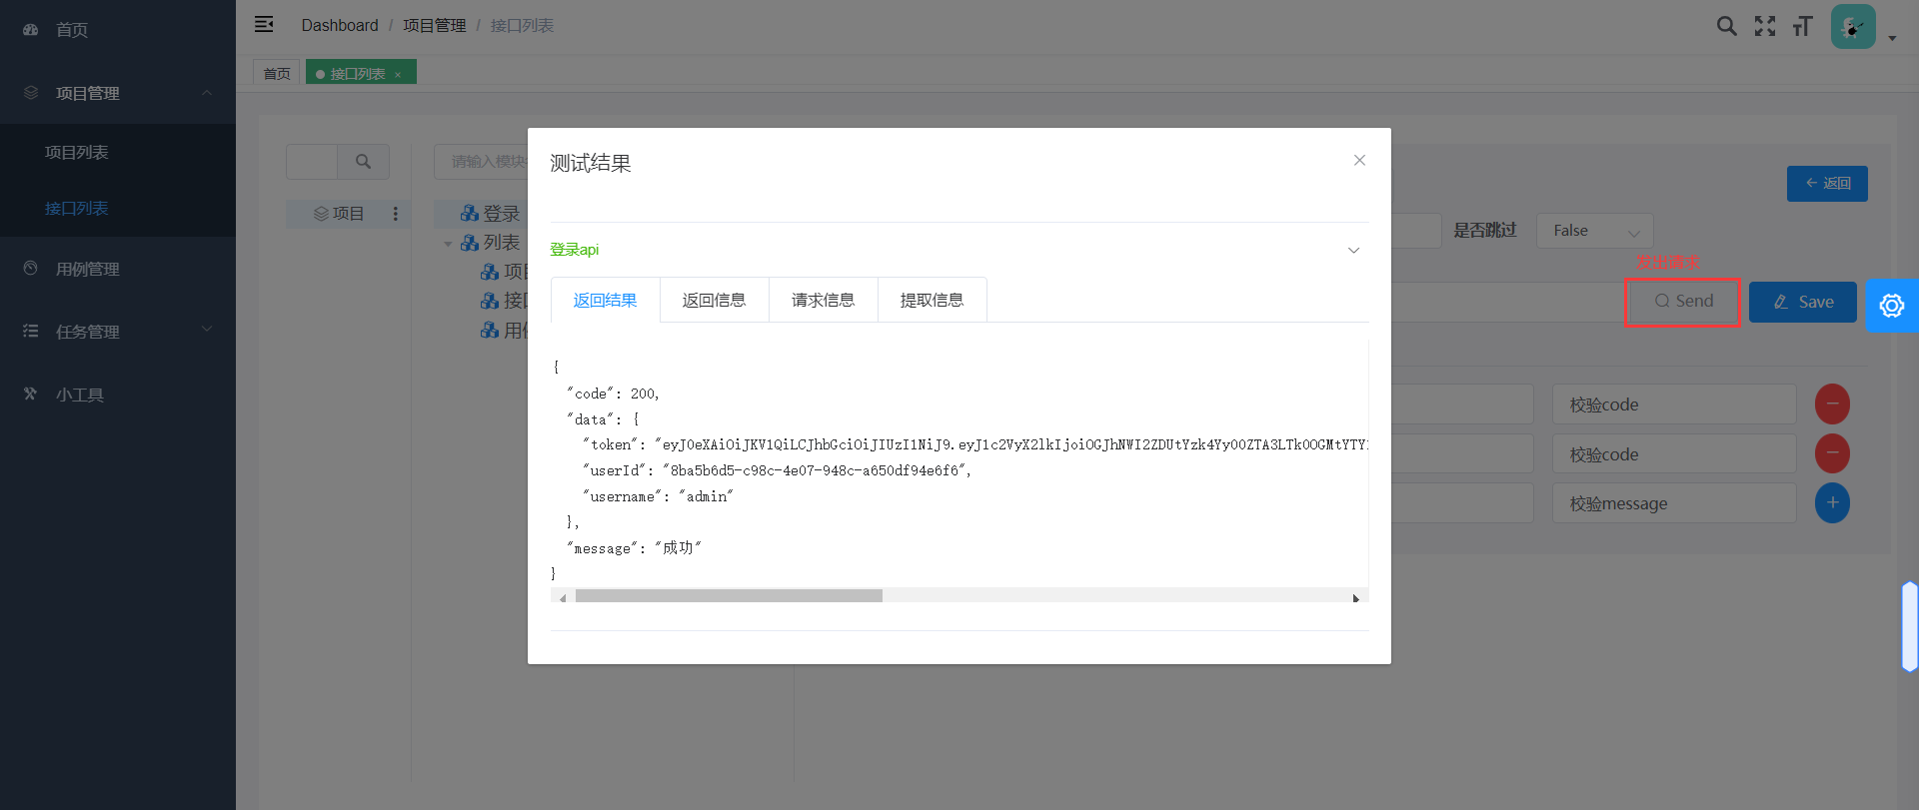
Task: Open the header search magnifier icon
Action: pos(1726,26)
